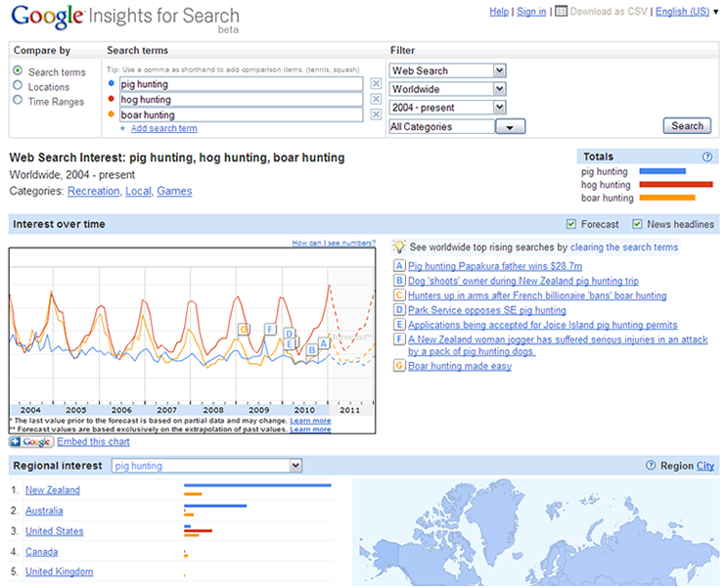
Task: Select marker B on the chart
Action: tap(312, 350)
